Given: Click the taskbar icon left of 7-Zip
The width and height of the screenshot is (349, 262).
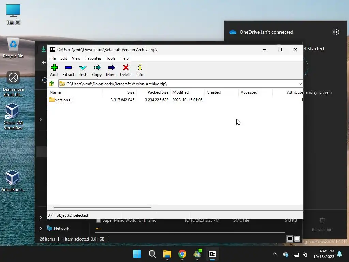Looking at the screenshot, I should pos(197,254).
